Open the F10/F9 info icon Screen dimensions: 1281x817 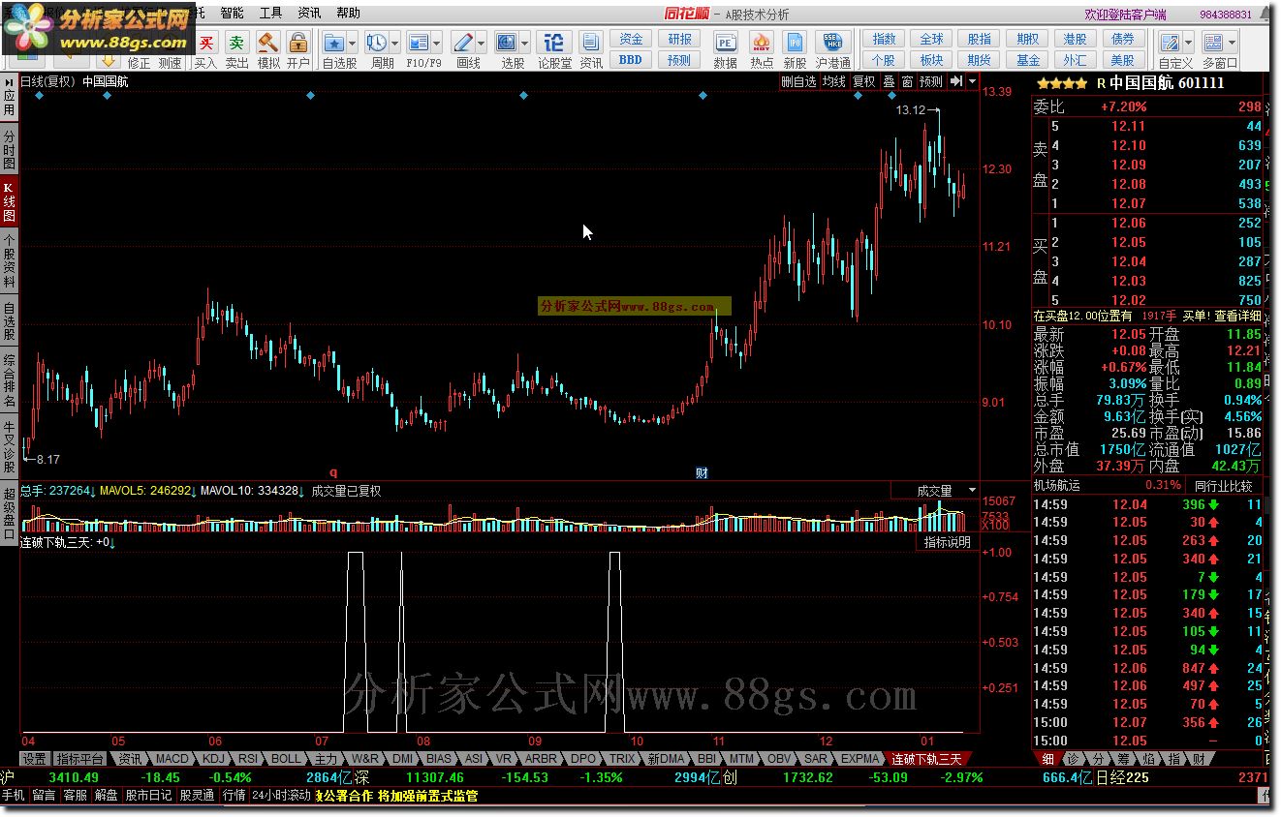click(x=418, y=43)
